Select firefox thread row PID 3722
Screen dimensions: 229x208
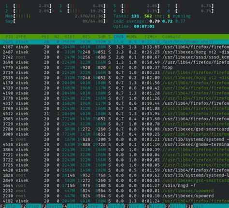(x=114, y=160)
